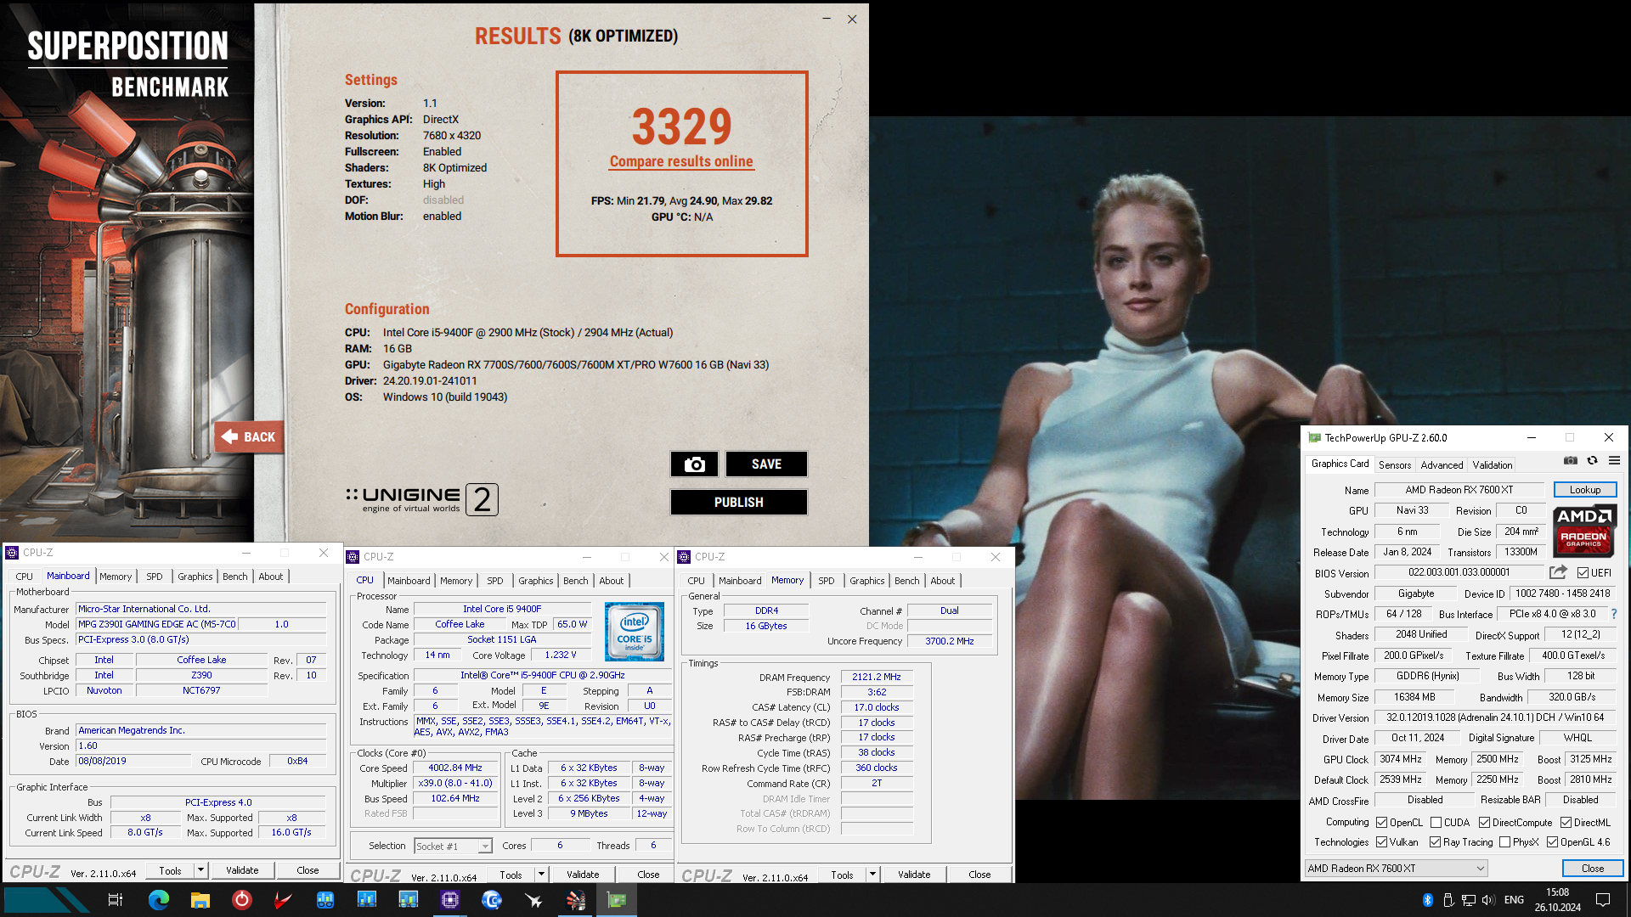
Task: Open the Bench tab in the CPU-Z Mainboard window
Action: click(x=235, y=577)
